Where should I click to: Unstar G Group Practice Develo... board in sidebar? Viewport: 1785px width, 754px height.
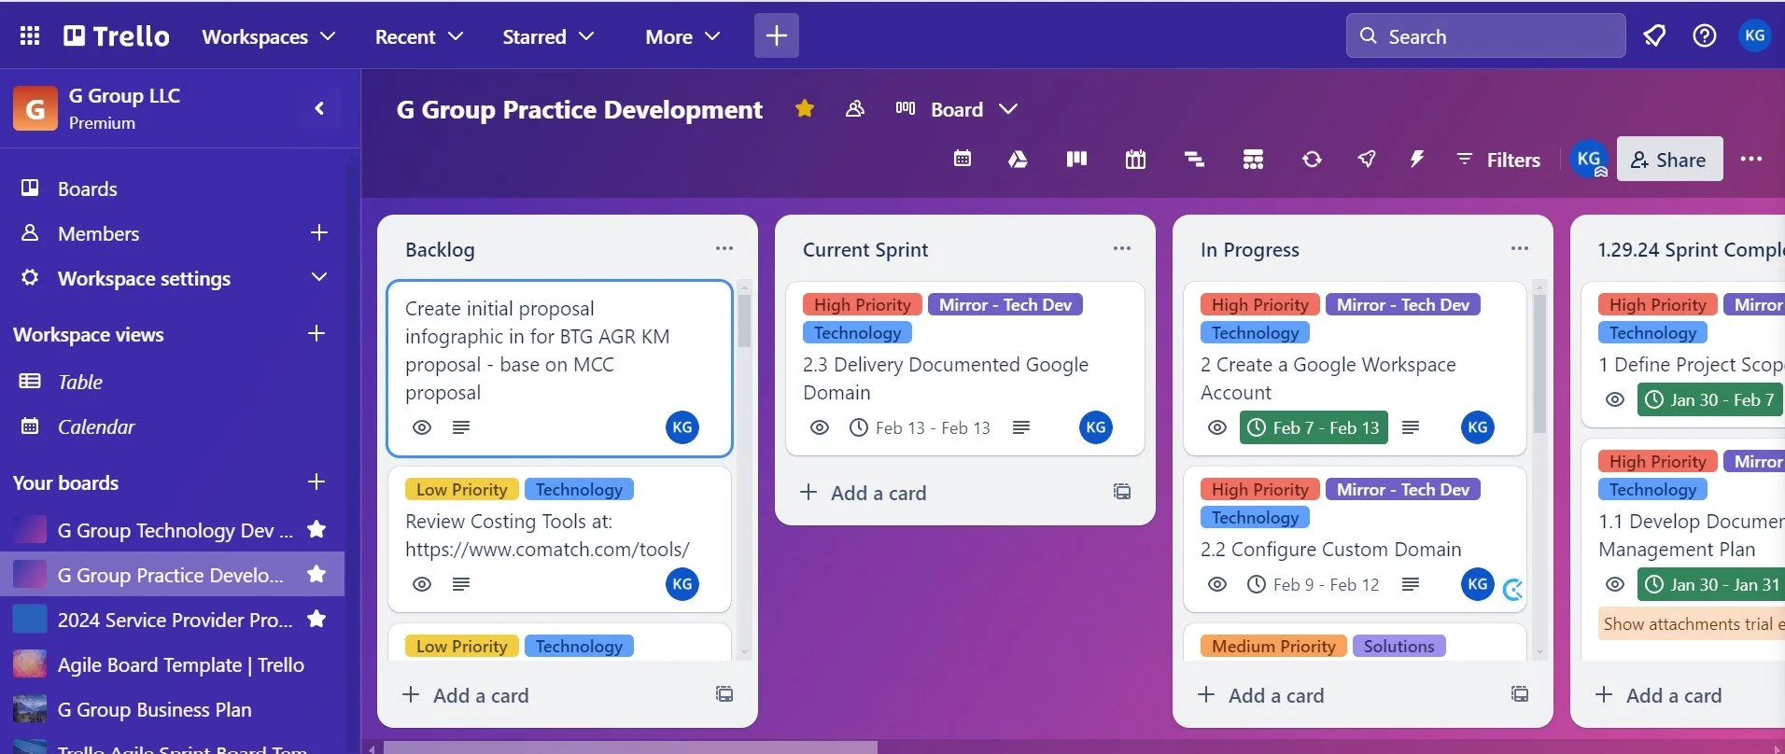(x=316, y=574)
